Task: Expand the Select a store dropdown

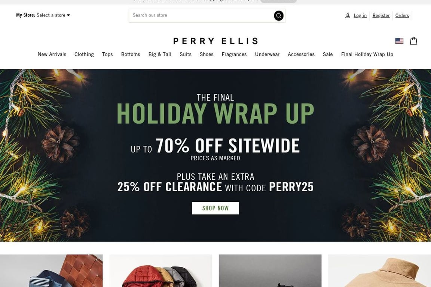Action: tap(53, 15)
